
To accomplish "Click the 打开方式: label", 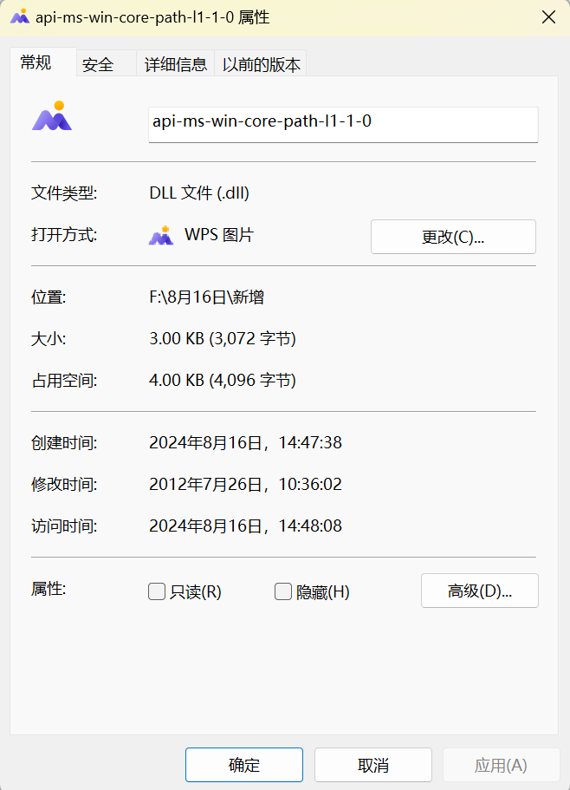I will pyautogui.click(x=64, y=235).
